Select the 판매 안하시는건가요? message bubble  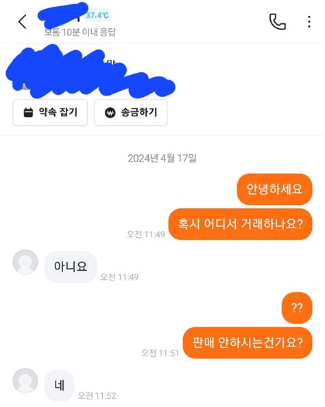click(248, 343)
